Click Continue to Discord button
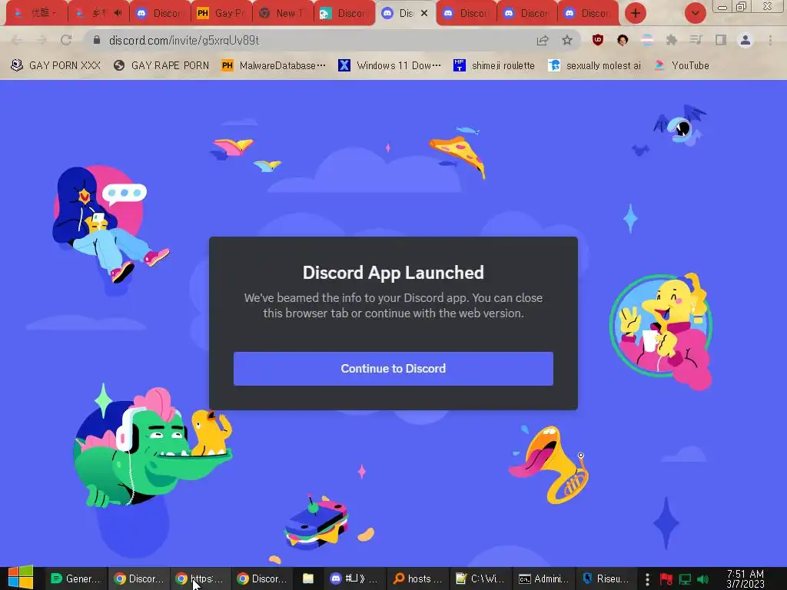The image size is (787, 590). (393, 369)
